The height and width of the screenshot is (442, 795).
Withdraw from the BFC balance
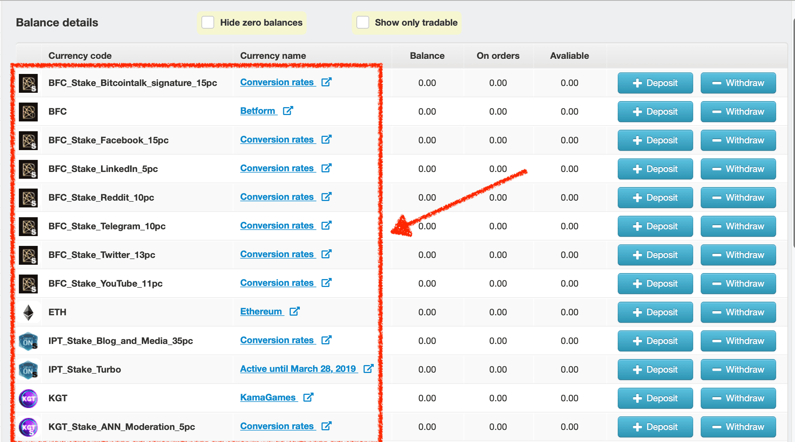pyautogui.click(x=738, y=112)
